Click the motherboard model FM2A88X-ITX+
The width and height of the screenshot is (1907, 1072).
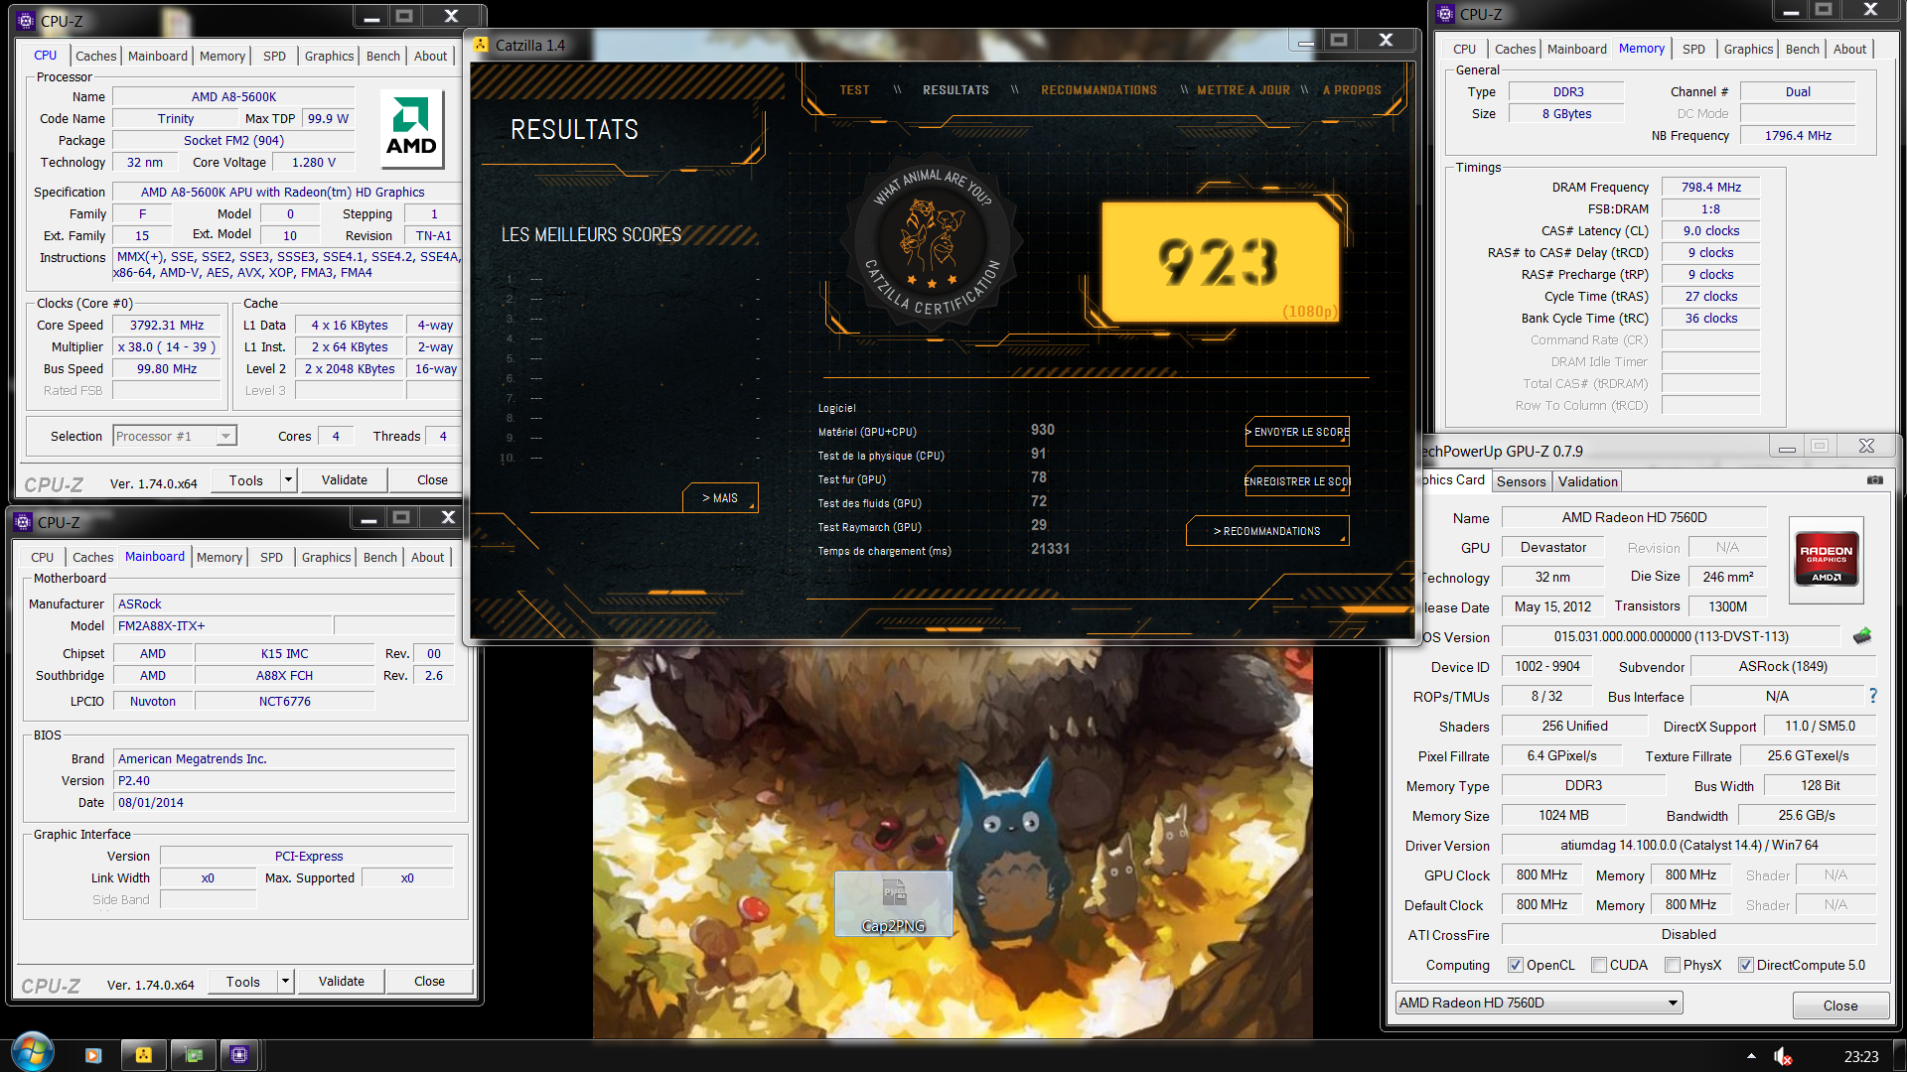222,625
